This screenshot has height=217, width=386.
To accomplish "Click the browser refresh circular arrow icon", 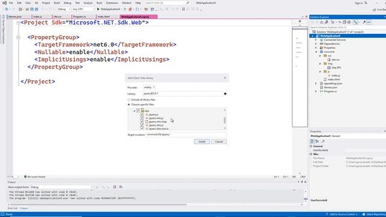I will click(x=138, y=9).
